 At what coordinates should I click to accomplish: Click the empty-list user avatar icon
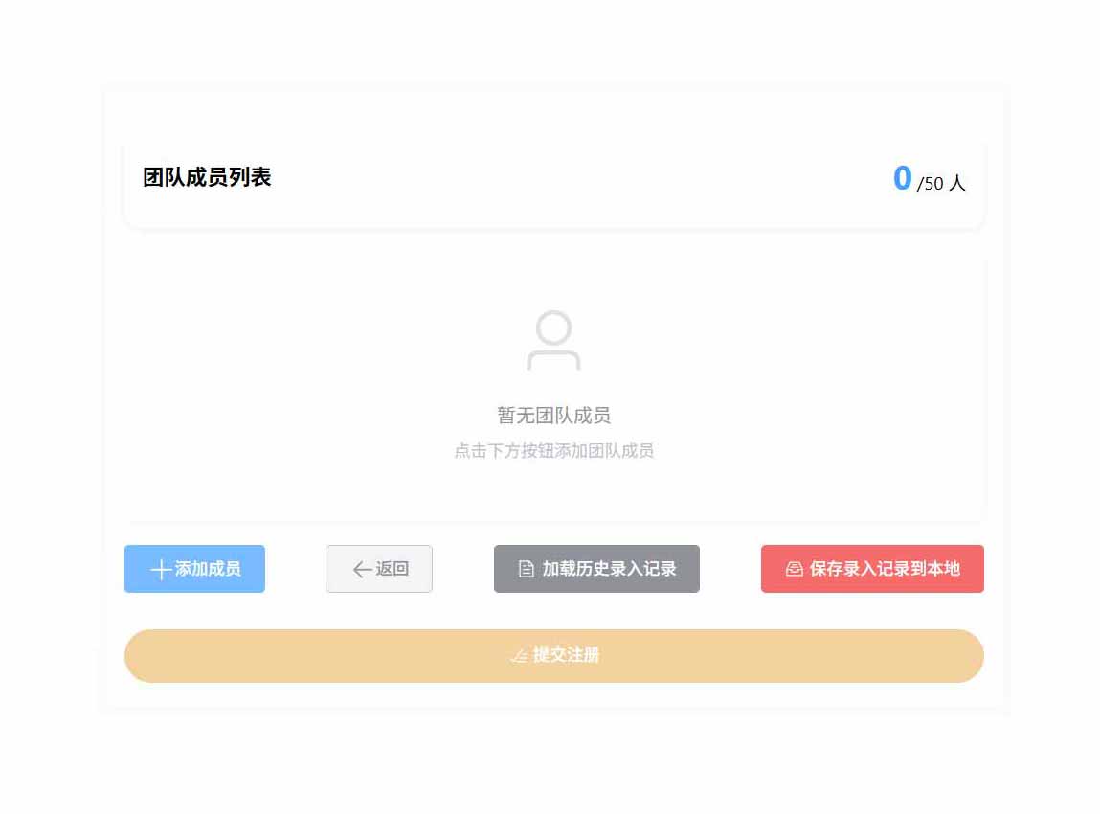pyautogui.click(x=553, y=340)
